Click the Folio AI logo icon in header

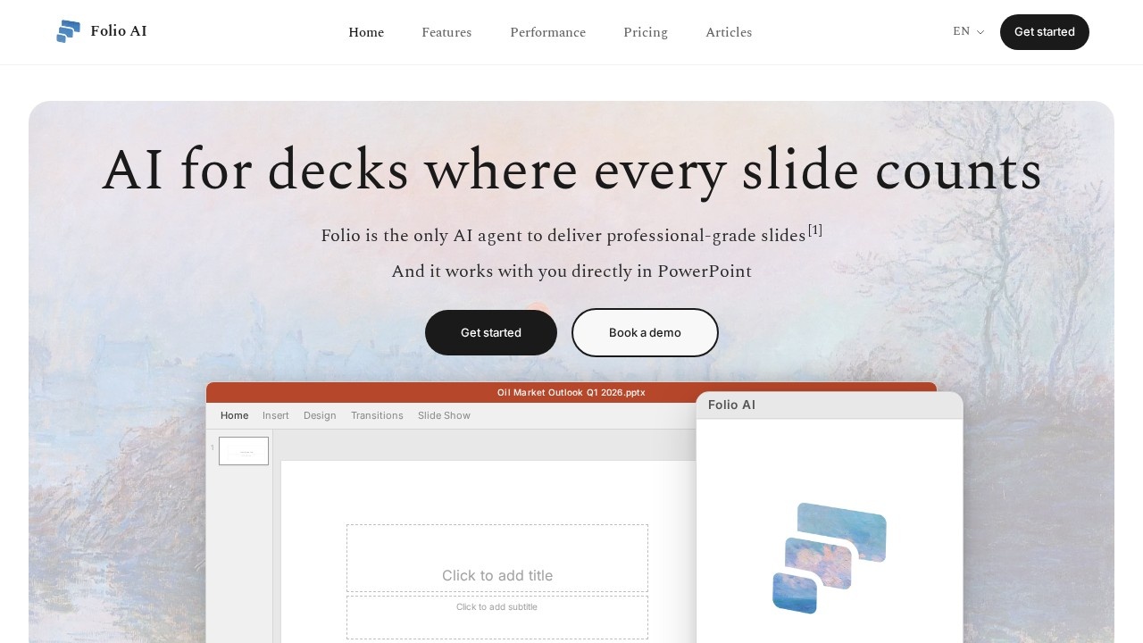tap(69, 31)
